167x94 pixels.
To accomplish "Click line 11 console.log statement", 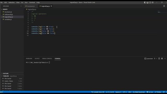I will click(43, 33).
